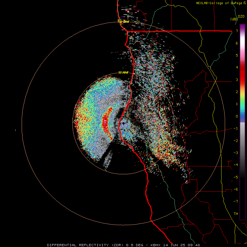Click the scale tick label -7
Viewport: 247px width, 247px height.
tap(236, 201)
